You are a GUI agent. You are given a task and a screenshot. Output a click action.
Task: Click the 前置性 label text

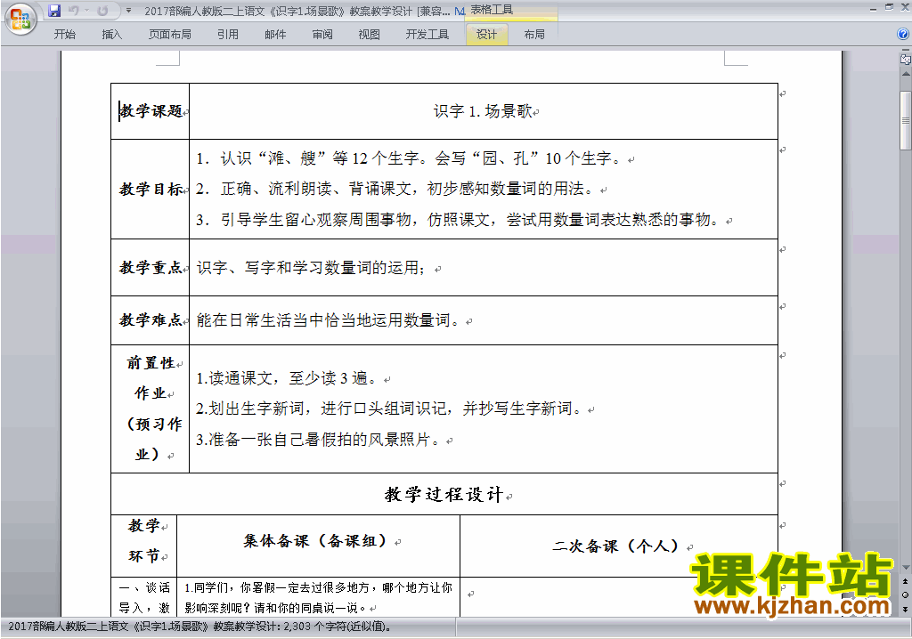pos(151,363)
